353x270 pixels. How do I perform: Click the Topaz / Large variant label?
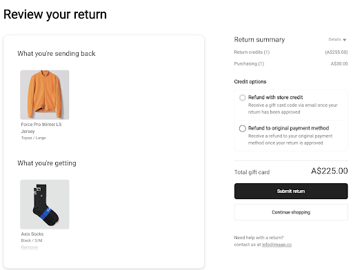(33, 138)
